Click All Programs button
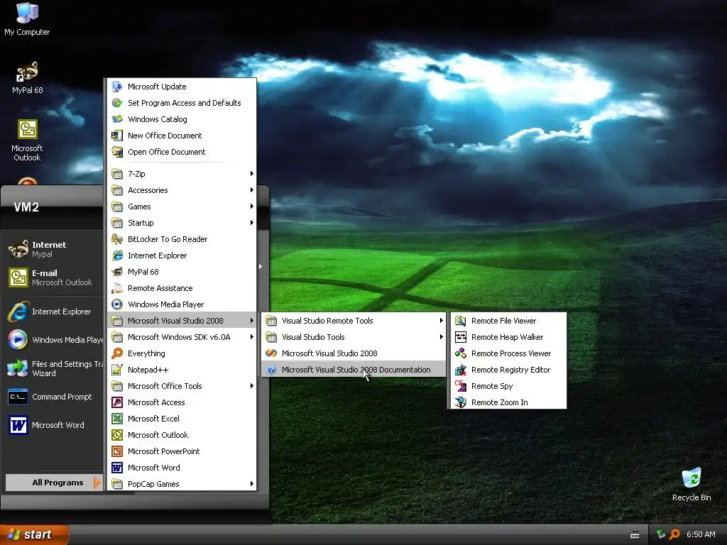The width and height of the screenshot is (727, 545). coord(53,483)
